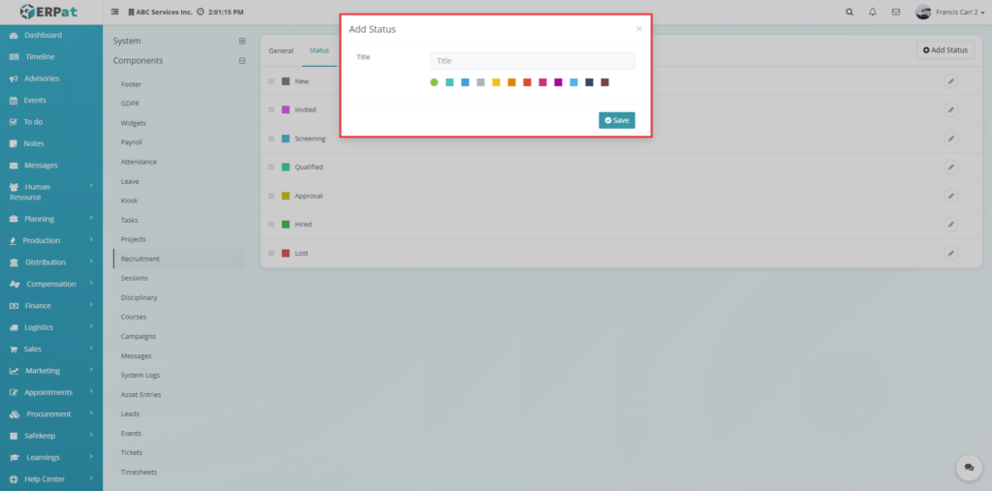992x491 pixels.
Task: Expand the Learnings submenu
Action: click(x=91, y=456)
